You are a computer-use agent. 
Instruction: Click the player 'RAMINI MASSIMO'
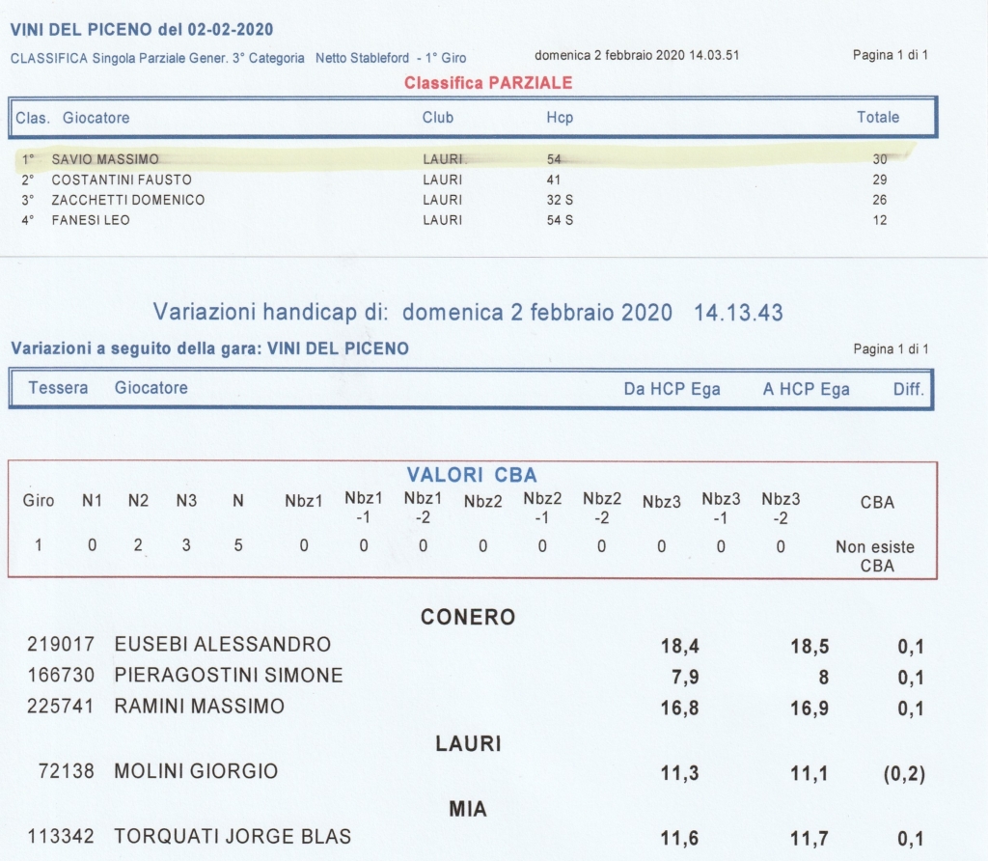[x=199, y=706]
